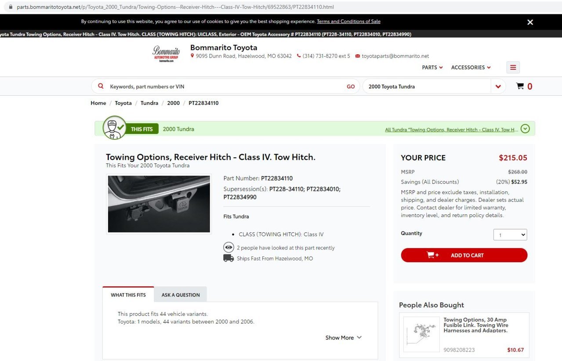Click the Bommarito Toyota dealer name
Image resolution: width=562 pixels, height=361 pixels.
tap(224, 47)
